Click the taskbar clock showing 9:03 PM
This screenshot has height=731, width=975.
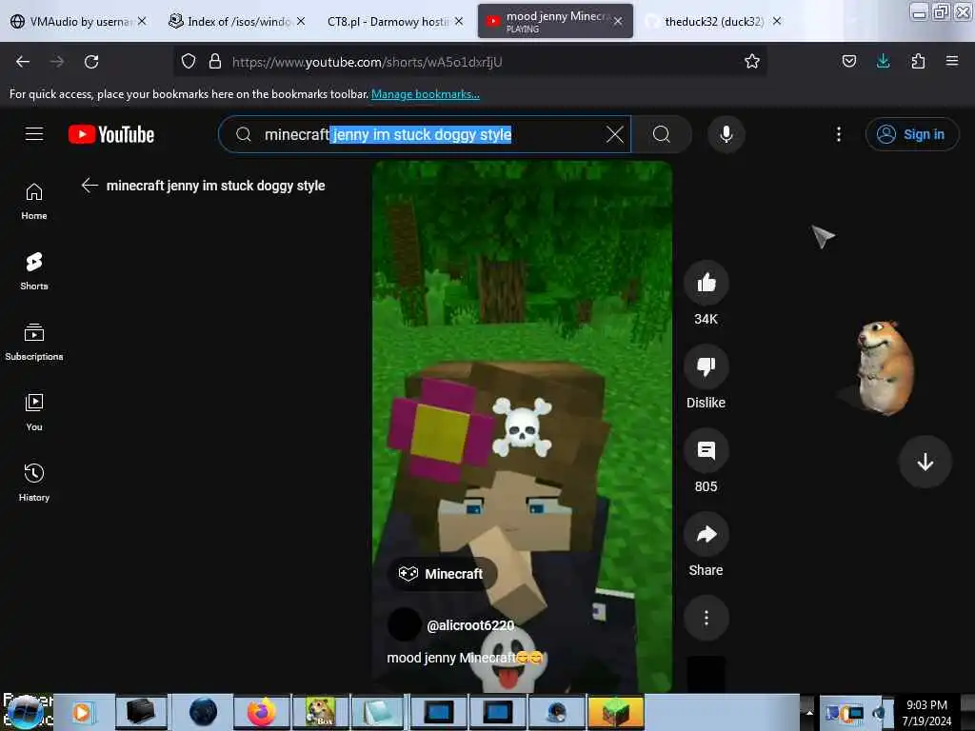(926, 712)
